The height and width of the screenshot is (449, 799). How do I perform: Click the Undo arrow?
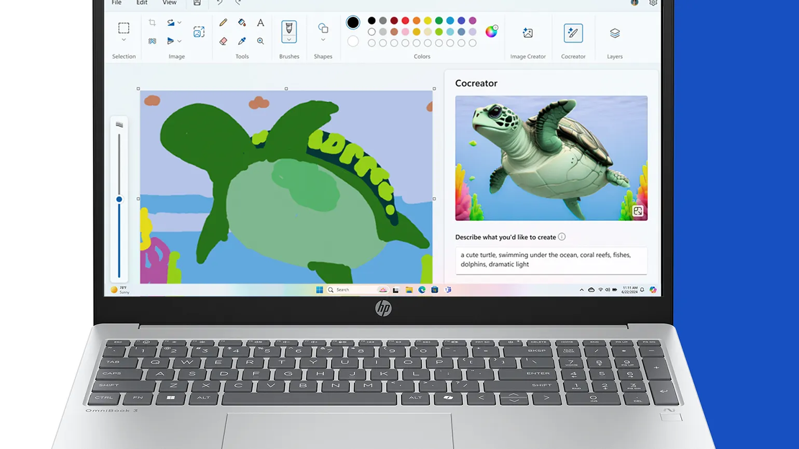pos(220,3)
